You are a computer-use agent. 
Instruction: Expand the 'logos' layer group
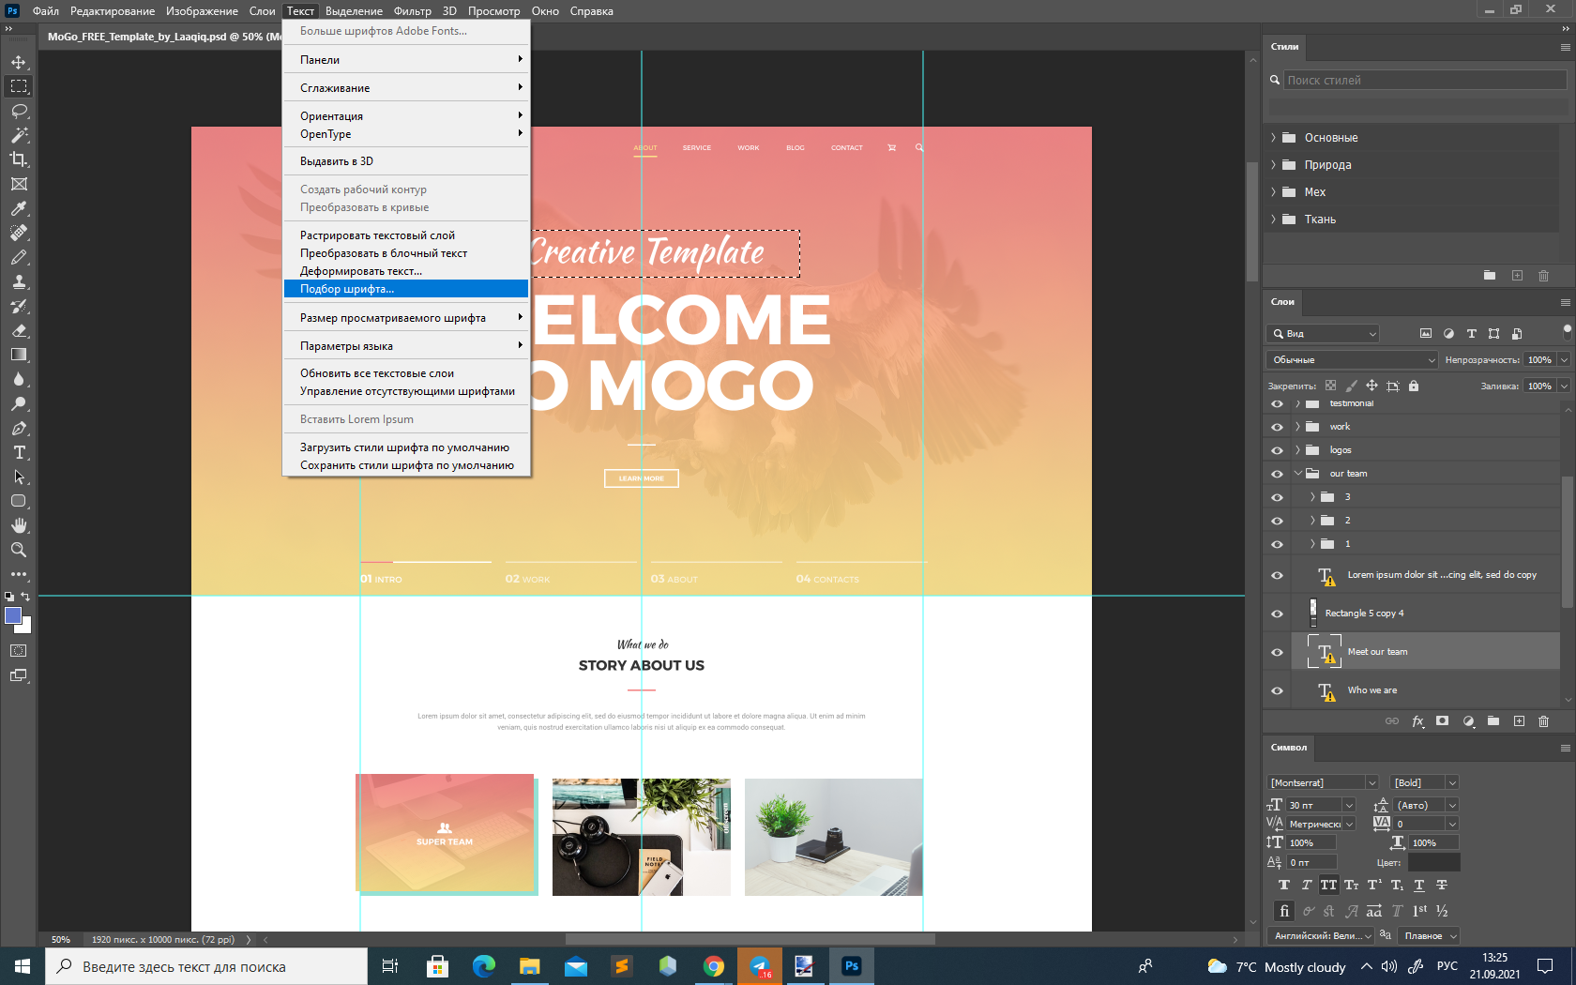point(1298,450)
